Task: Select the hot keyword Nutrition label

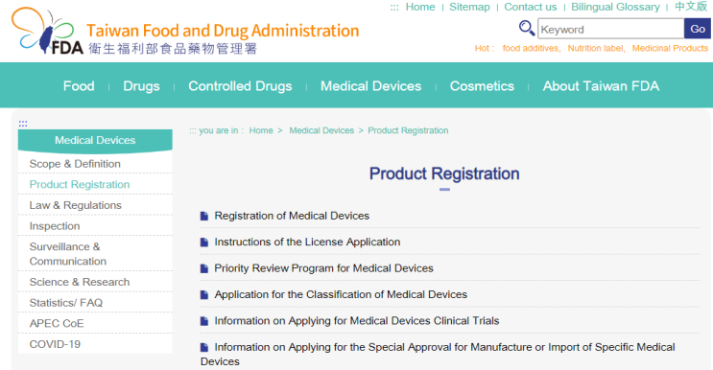Action: [595, 48]
